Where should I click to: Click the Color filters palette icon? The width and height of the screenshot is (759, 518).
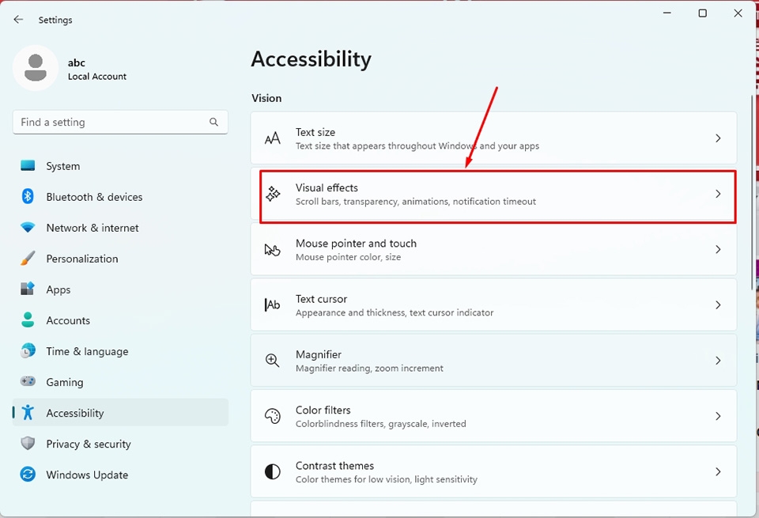click(273, 416)
